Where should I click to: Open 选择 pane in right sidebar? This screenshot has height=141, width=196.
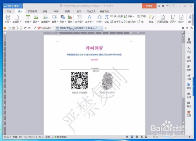pyautogui.click(x=189, y=59)
